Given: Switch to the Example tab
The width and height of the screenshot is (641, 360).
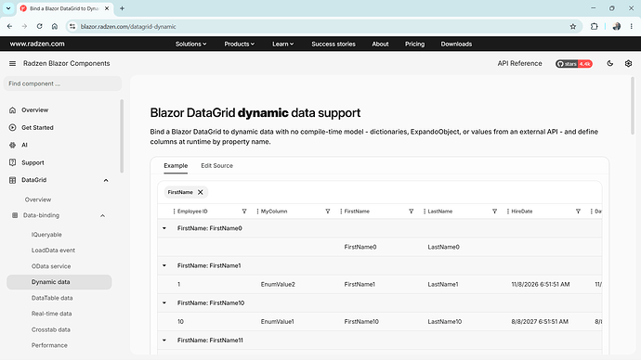Looking at the screenshot, I should coord(176,166).
